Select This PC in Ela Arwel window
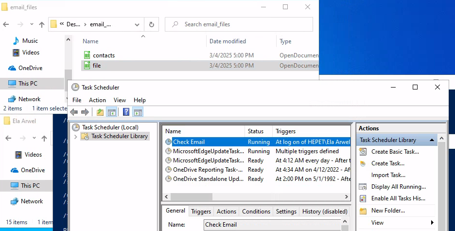The image size is (455, 231). coord(30,186)
